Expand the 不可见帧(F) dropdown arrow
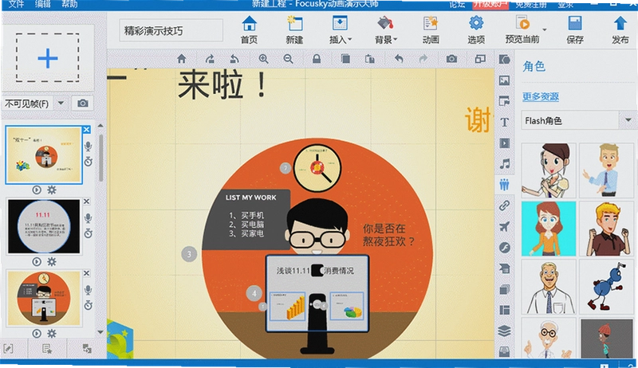638x368 pixels. (61, 104)
